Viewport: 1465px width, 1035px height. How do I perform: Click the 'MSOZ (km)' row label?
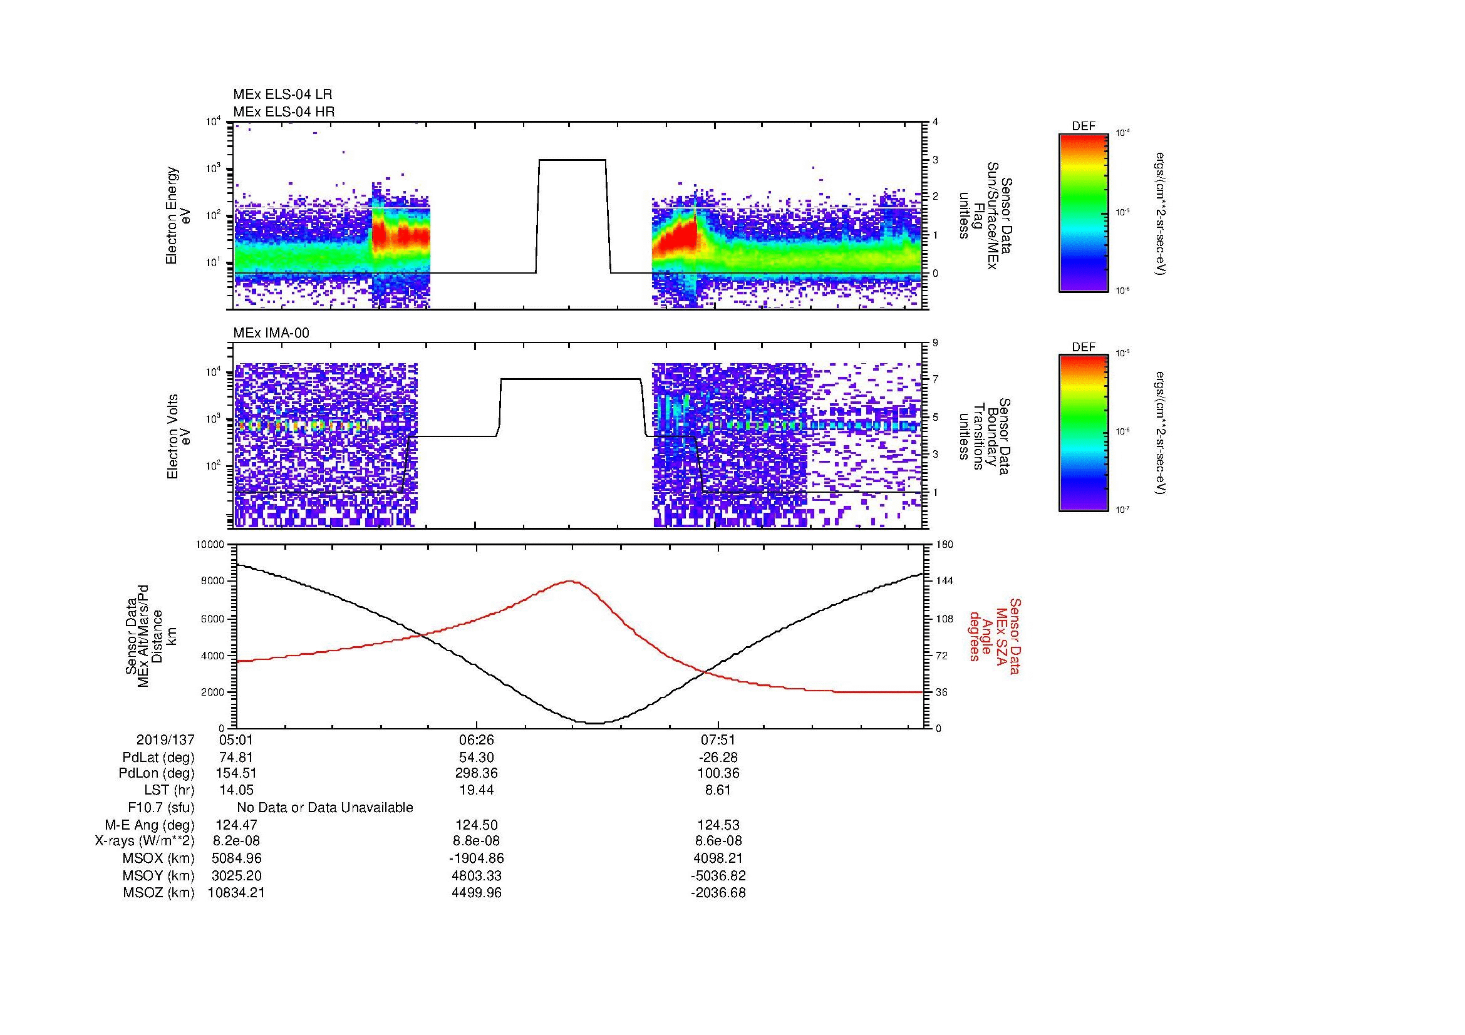click(x=158, y=893)
